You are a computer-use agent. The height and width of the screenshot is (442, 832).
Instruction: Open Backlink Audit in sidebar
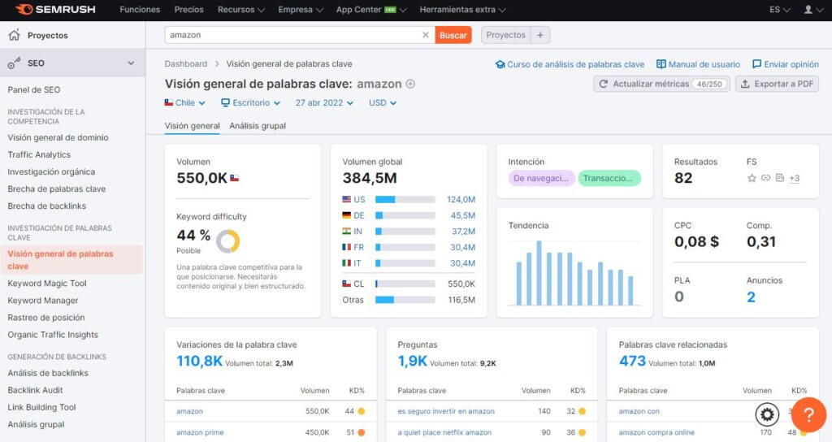[35, 390]
